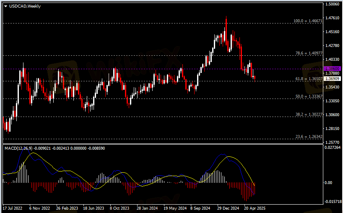Select the 61.8 = 1.36507 Fibonacci label
Image resolution: width=343 pixels, height=213 pixels.
[309, 79]
